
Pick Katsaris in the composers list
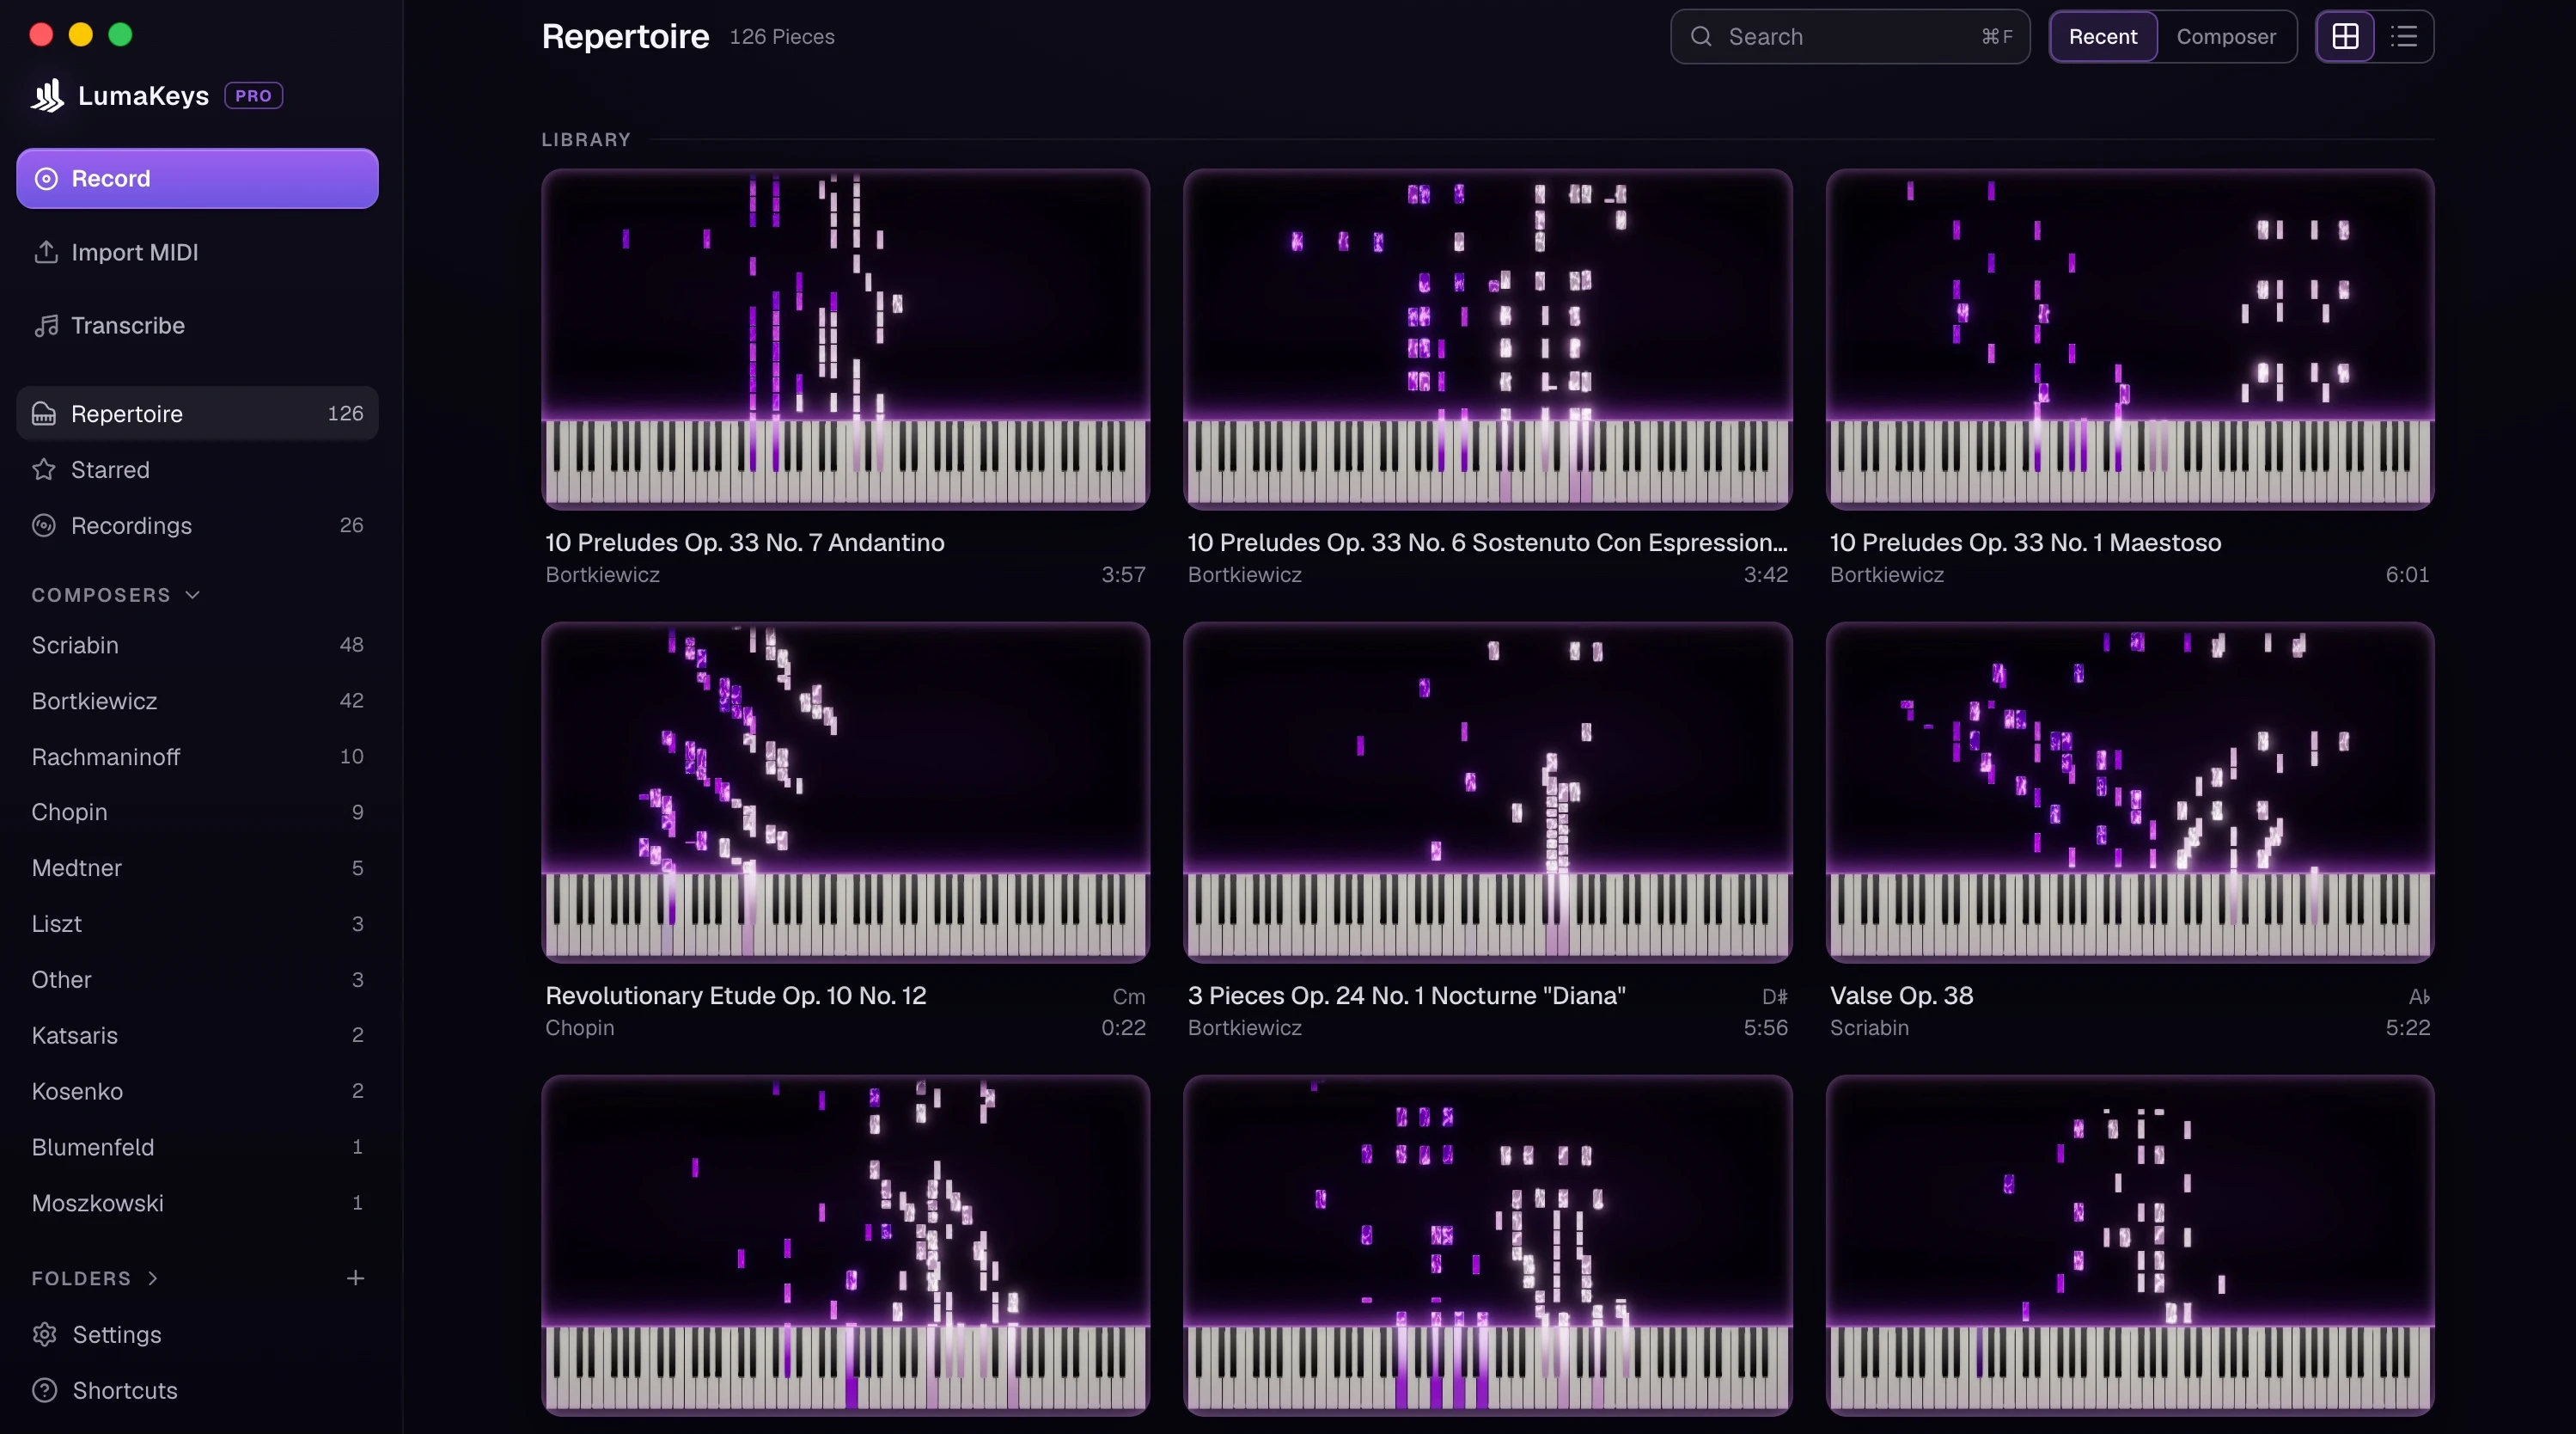click(197, 1036)
